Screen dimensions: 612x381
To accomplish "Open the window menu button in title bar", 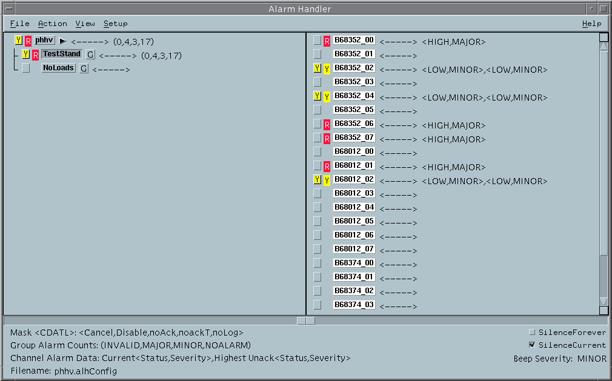I will (9, 8).
